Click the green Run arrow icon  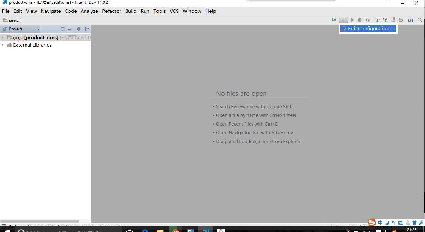coord(352,20)
